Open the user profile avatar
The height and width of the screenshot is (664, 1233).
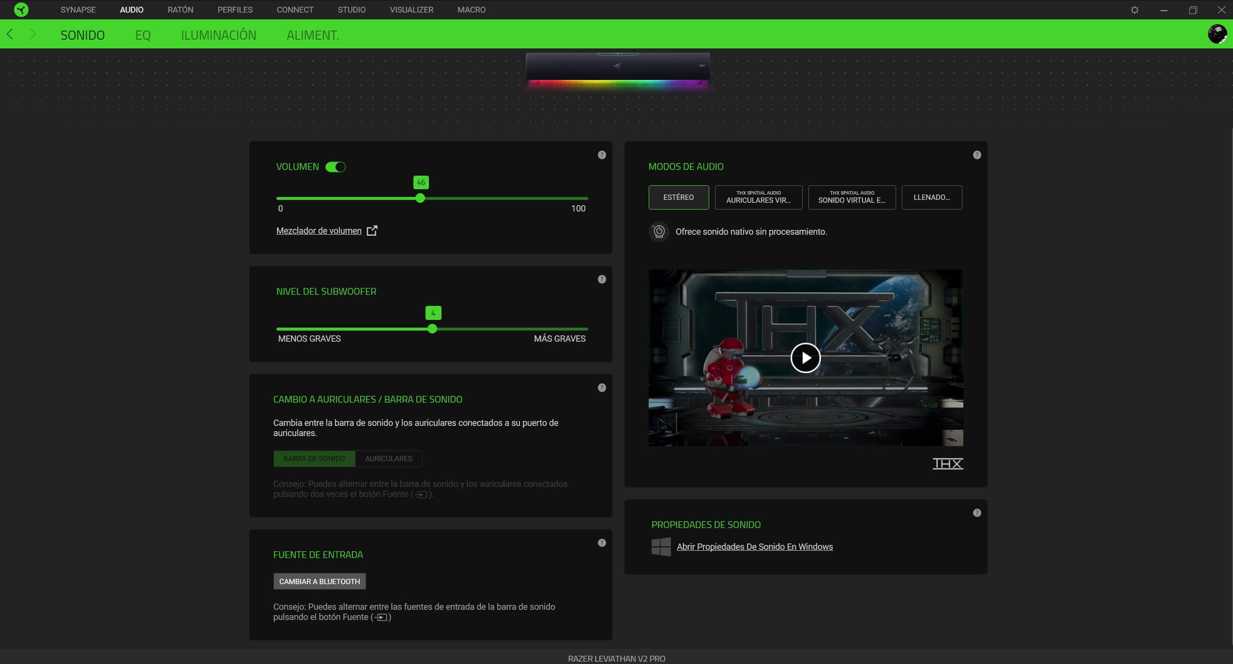1218,34
